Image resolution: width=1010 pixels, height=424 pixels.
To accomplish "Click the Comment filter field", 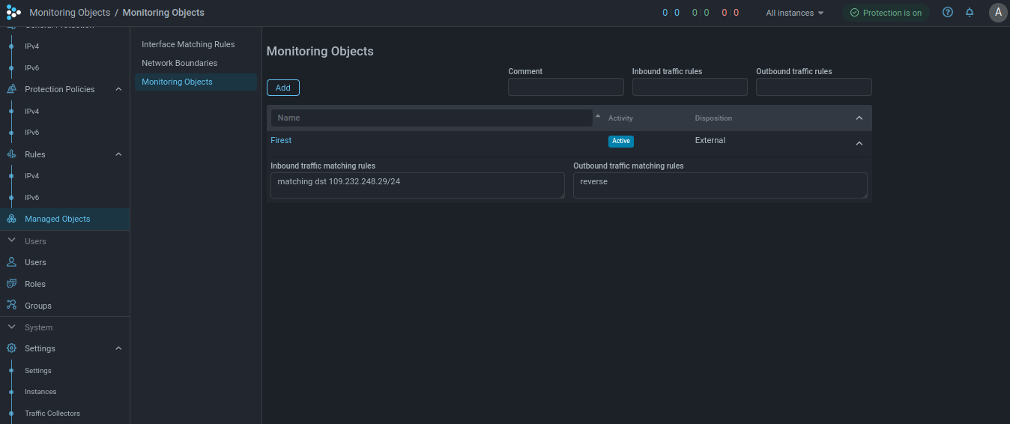I will [x=566, y=88].
